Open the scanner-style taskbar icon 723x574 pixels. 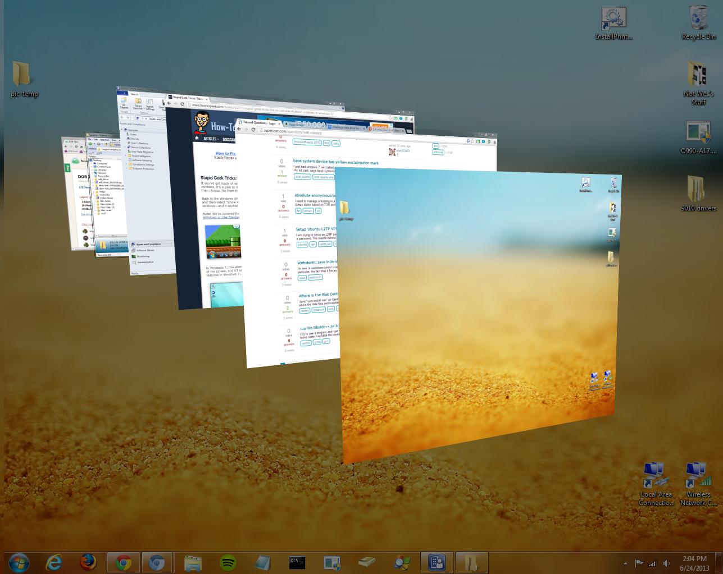coord(367,562)
